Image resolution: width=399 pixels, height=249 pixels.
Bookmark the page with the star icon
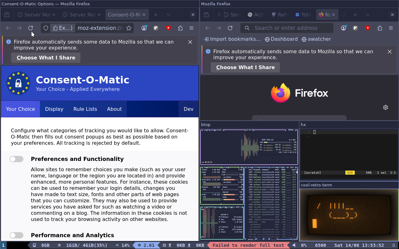128,28
